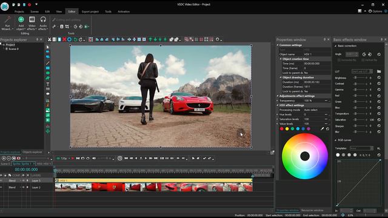Collapse the HSV effect settings section
Image resolution: width=388 pixels, height=218 pixels.
point(278,105)
